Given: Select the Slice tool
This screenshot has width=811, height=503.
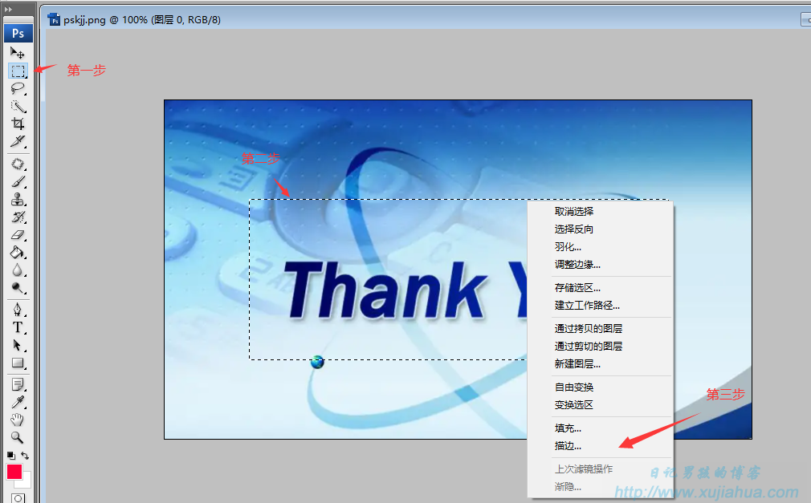Looking at the screenshot, I should tap(18, 141).
